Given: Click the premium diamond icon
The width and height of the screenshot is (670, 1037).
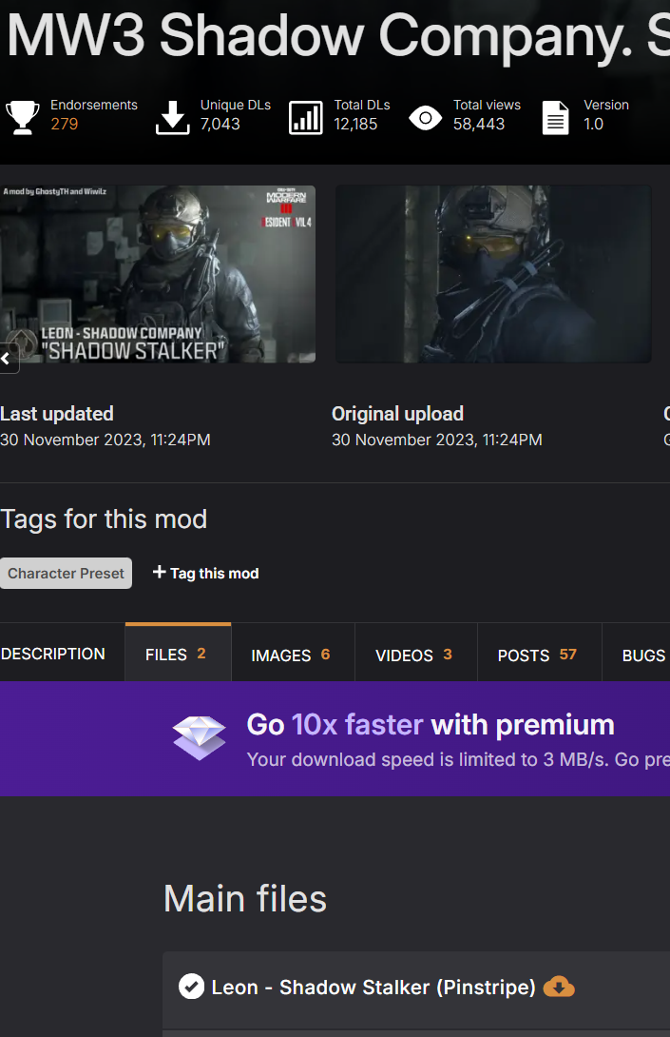Looking at the screenshot, I should coord(199,738).
